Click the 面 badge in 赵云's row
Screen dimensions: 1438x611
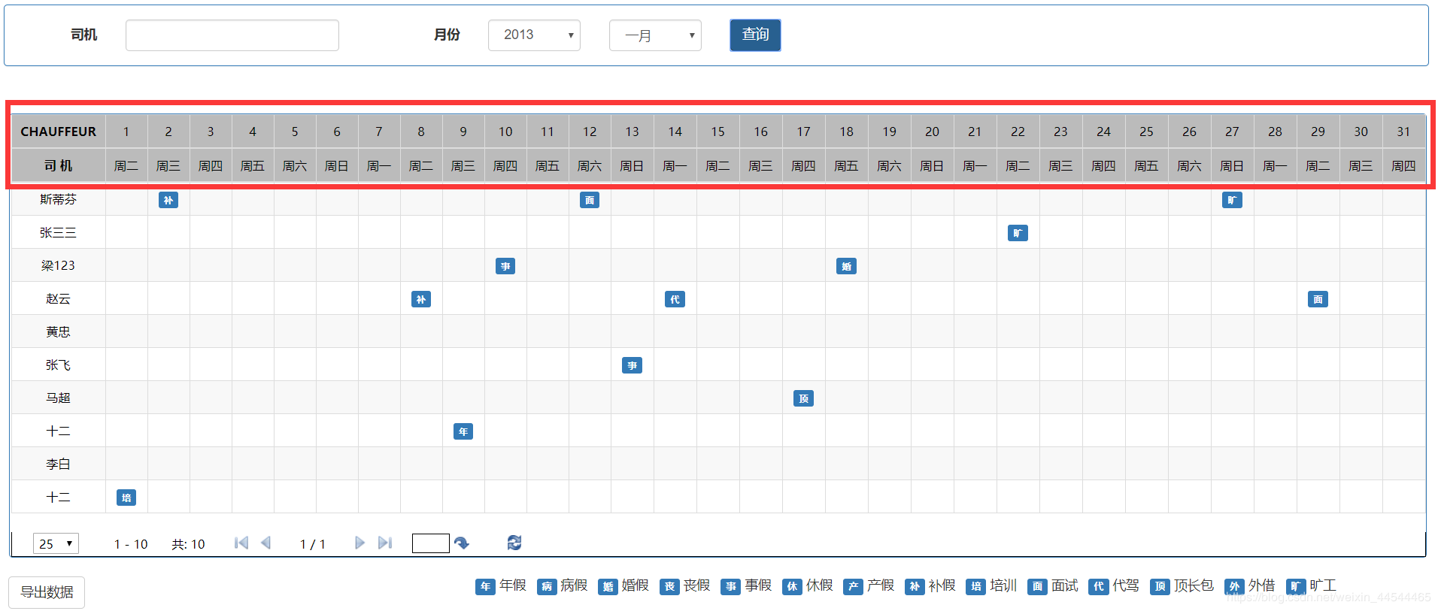pos(1318,299)
